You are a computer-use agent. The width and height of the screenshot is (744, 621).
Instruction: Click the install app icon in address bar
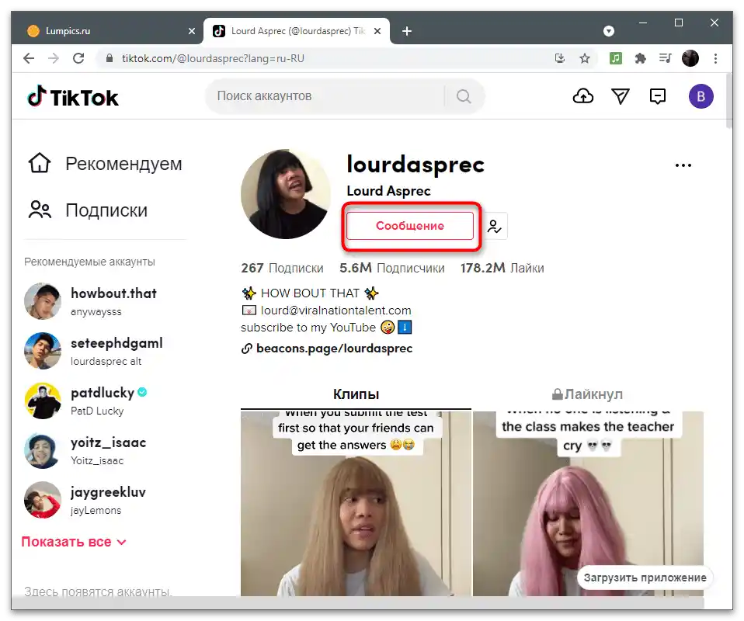pyautogui.click(x=560, y=58)
